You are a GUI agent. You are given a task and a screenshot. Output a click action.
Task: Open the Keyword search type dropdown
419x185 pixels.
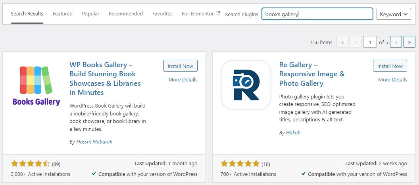tap(394, 14)
